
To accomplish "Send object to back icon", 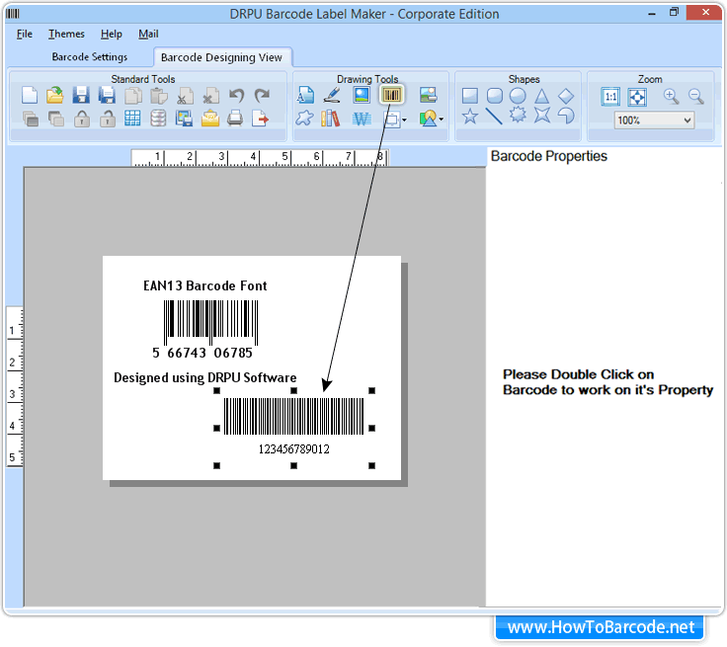I will (56, 119).
